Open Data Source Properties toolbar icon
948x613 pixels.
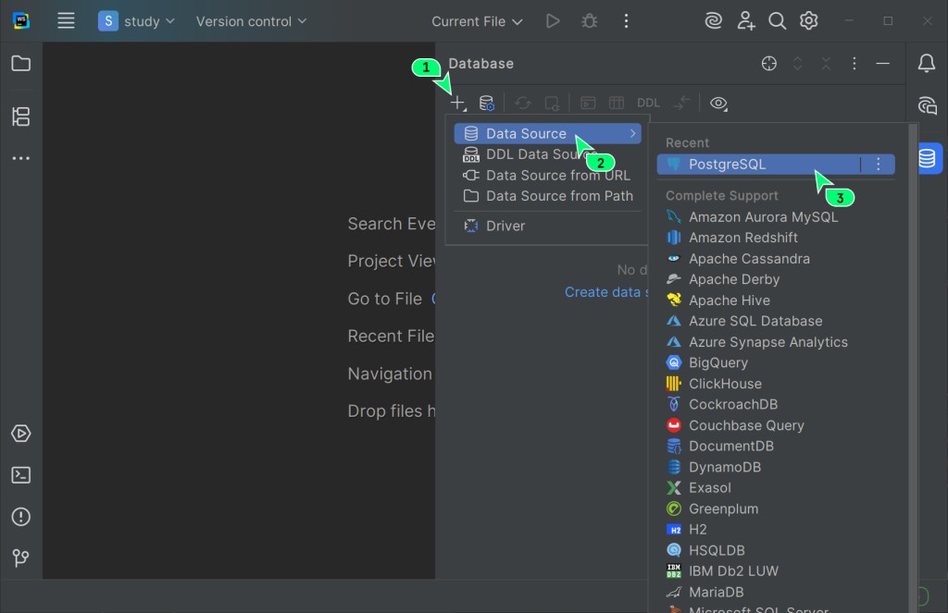coord(486,104)
